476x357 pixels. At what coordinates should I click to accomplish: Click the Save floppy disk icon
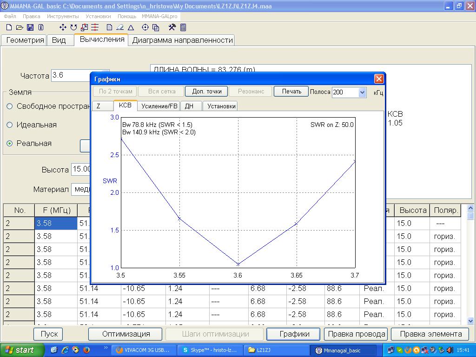pos(30,27)
